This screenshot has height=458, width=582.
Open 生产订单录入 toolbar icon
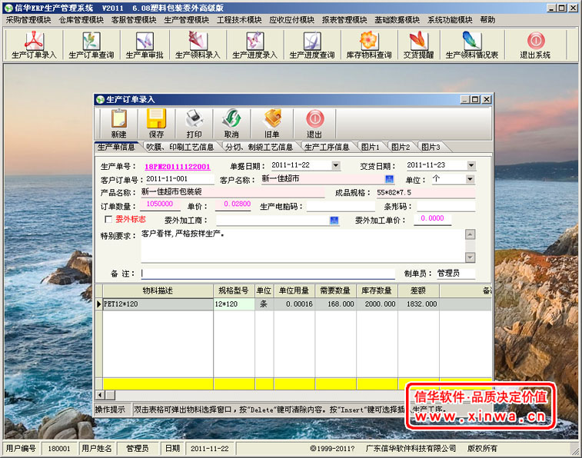34,45
